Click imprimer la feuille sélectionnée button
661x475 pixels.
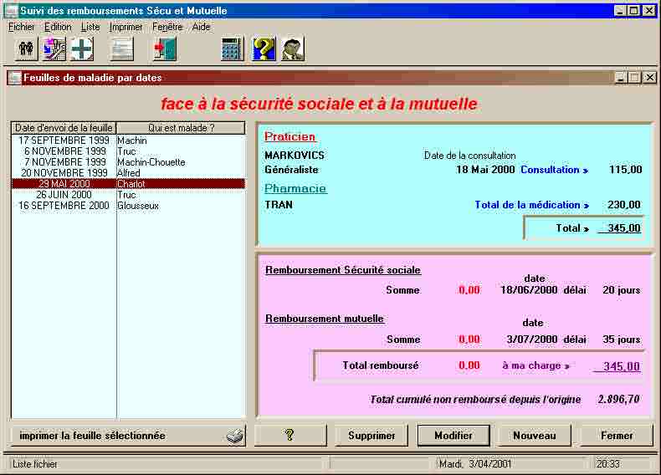[x=127, y=436]
